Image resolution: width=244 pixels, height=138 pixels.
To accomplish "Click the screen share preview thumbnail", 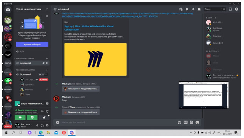I will point(204,95).
